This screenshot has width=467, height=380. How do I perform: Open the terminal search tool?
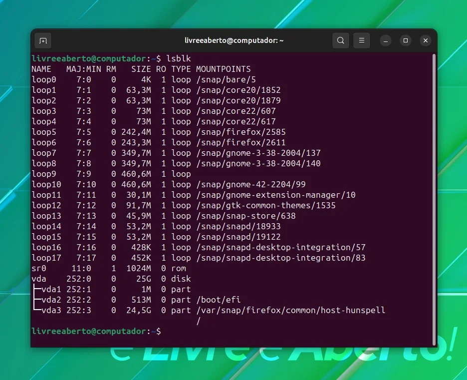pyautogui.click(x=340, y=40)
